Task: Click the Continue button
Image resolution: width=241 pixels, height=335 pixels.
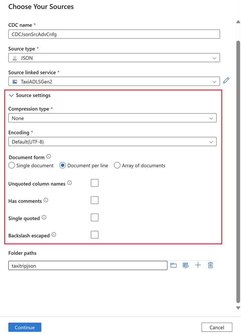Action: click(25, 327)
